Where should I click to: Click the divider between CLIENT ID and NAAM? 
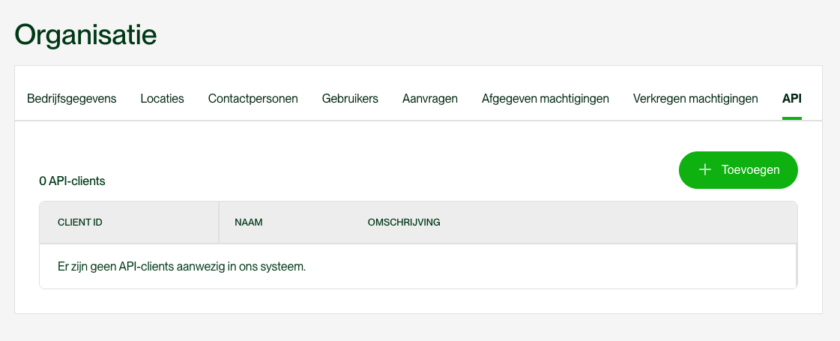219,223
